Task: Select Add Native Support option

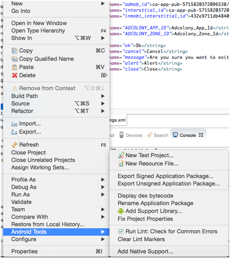Action: (145, 251)
